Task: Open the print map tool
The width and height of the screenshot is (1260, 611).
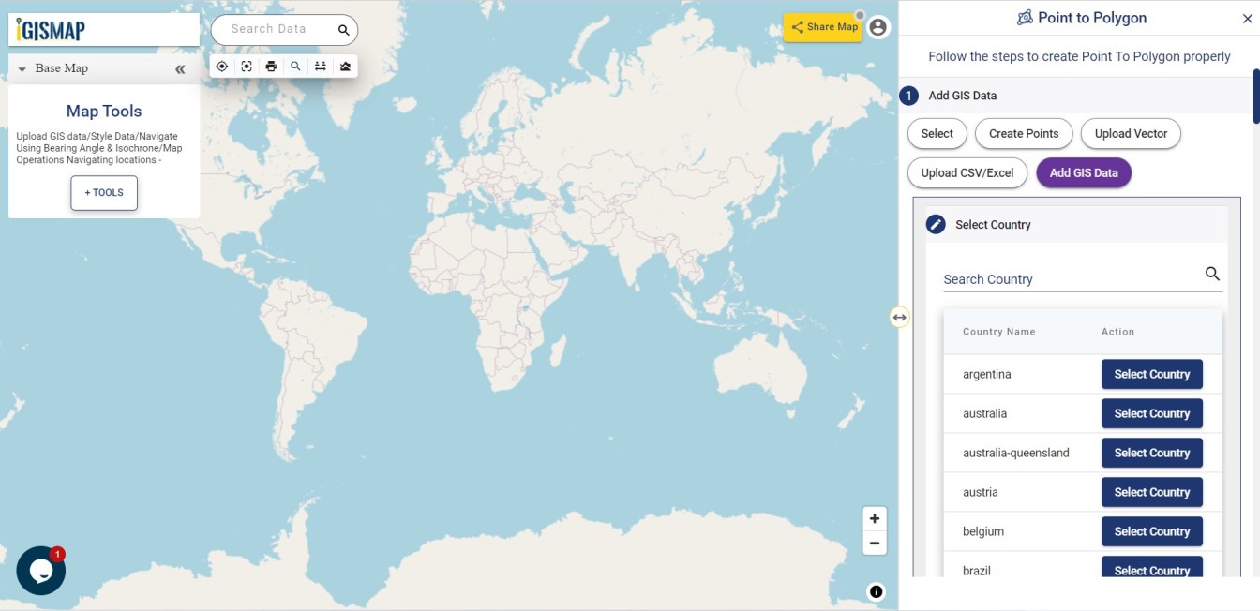Action: (271, 66)
